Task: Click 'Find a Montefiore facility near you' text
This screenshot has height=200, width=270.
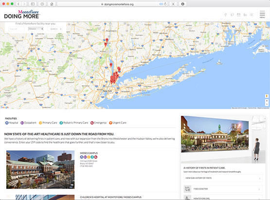Action: 36,23
